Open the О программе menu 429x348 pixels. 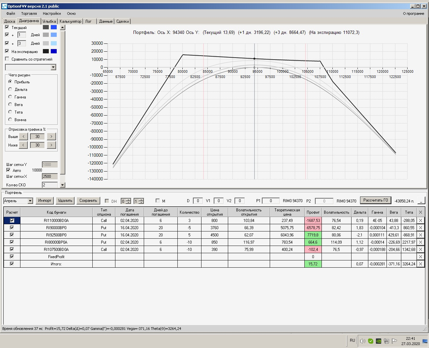[414, 13]
